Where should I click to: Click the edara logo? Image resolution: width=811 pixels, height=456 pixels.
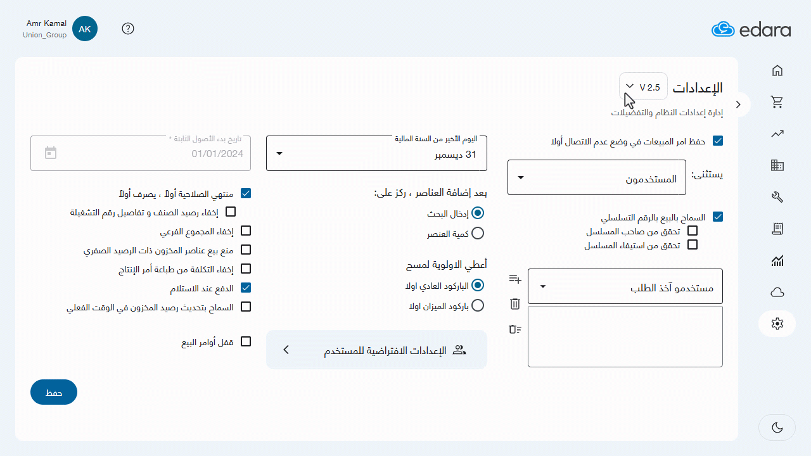(x=751, y=29)
